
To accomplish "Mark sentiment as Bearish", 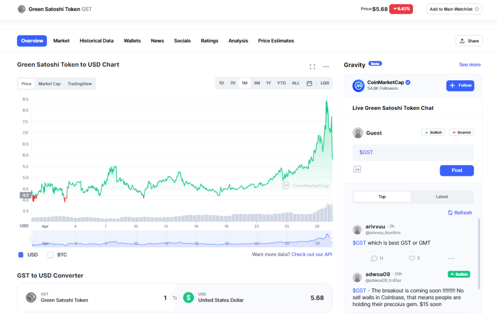I will (x=461, y=132).
